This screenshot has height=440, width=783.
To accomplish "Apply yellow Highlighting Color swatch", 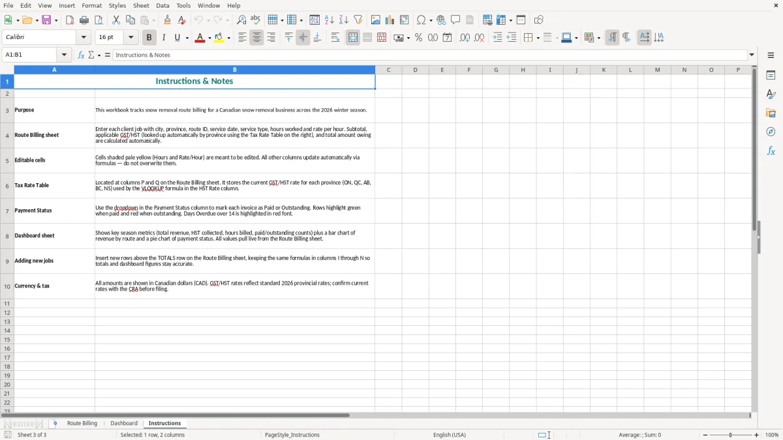I will [219, 38].
